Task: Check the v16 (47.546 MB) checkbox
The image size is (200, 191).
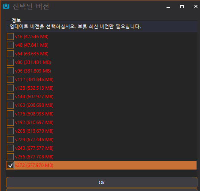Action: [10, 36]
